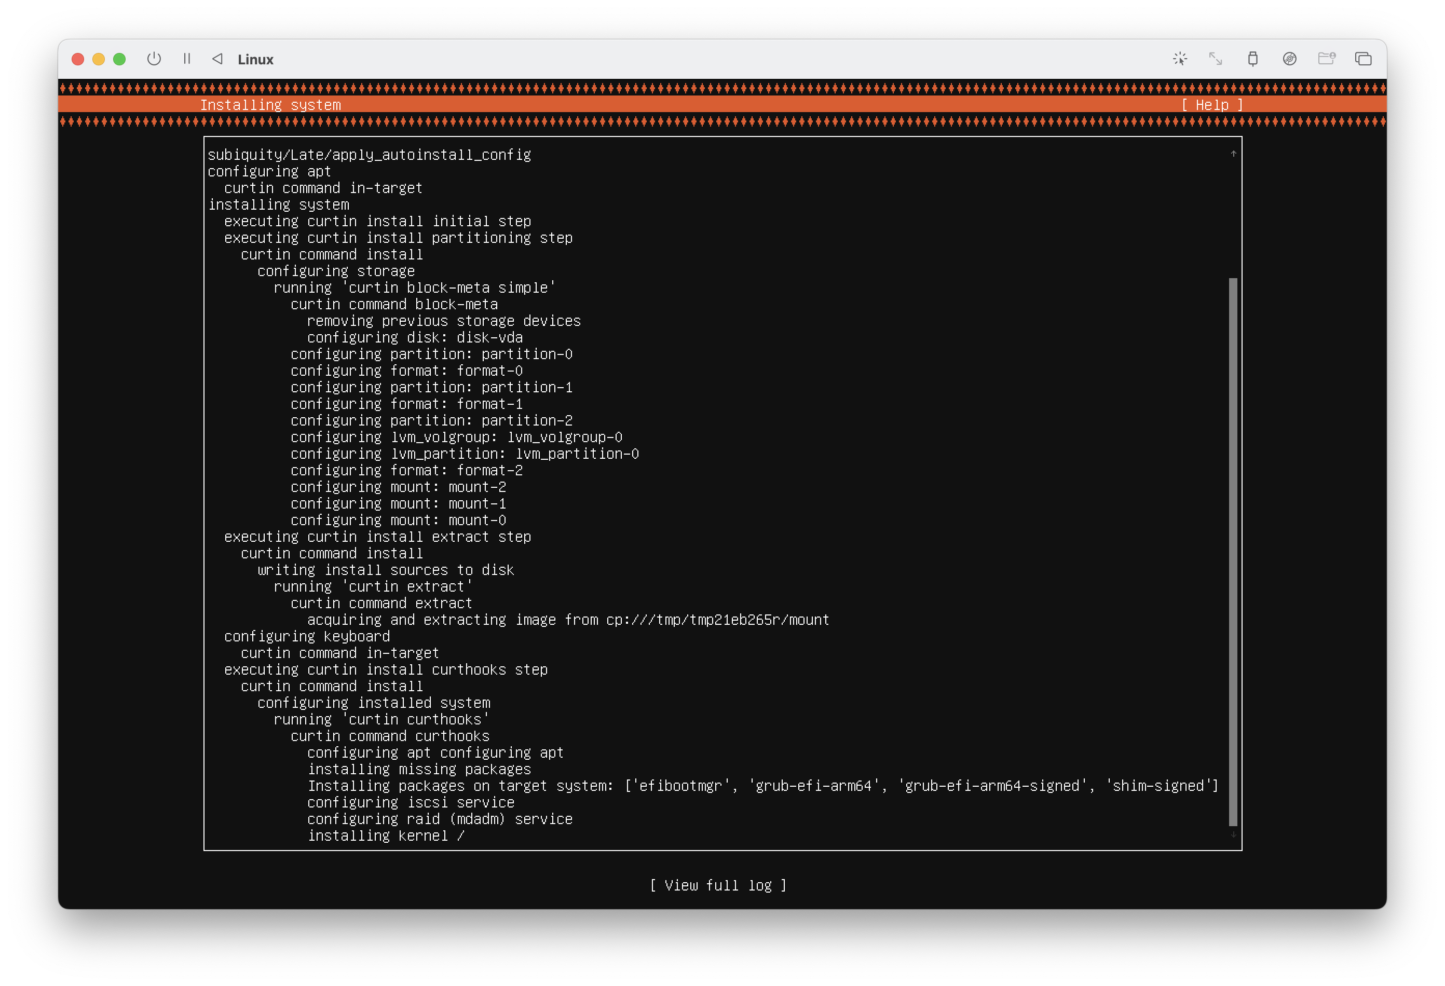This screenshot has height=986, width=1445.
Task: Click 'configuring iscsi service' line
Action: (x=411, y=803)
